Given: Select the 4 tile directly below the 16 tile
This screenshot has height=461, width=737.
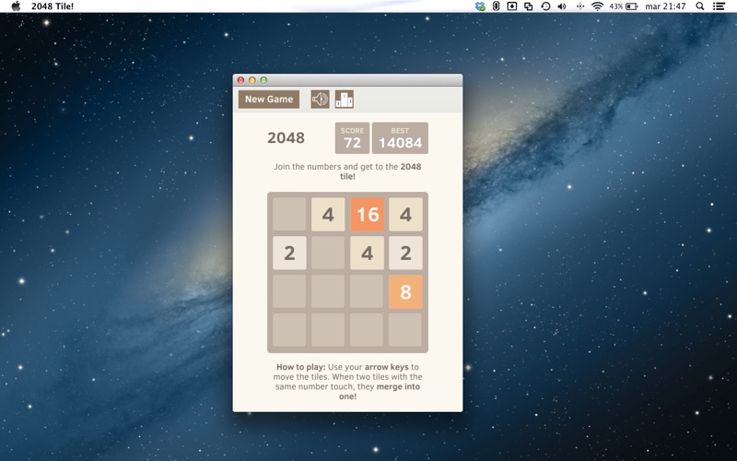Looking at the screenshot, I should (367, 253).
